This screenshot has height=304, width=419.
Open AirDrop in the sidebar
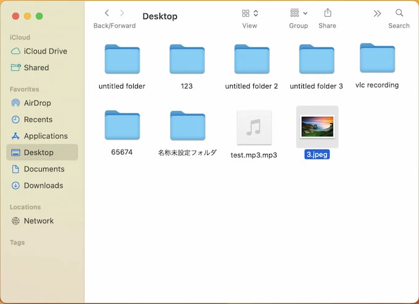37,103
